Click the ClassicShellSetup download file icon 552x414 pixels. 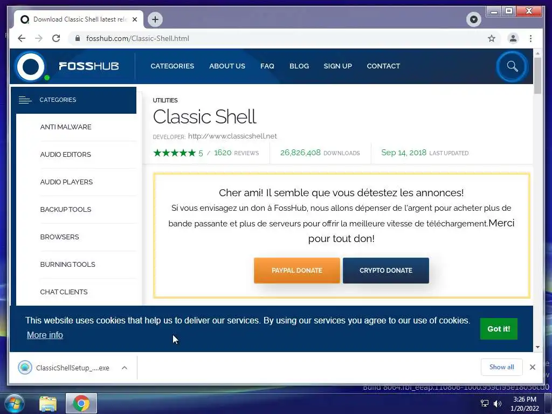click(x=25, y=368)
